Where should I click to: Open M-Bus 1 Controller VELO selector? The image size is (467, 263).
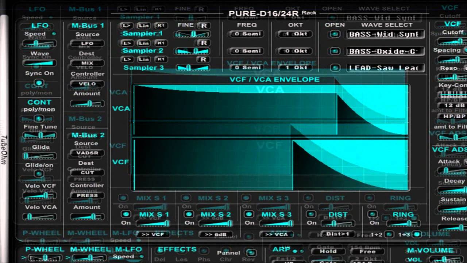[x=87, y=84]
